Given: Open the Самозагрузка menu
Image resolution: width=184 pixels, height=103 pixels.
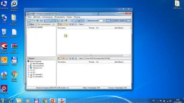Looking at the screenshot, I should tap(47, 17).
